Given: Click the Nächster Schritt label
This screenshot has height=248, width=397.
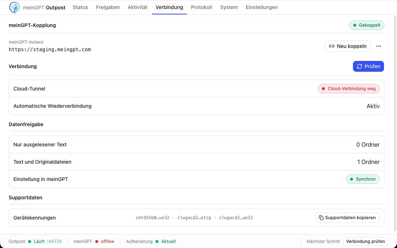Looking at the screenshot, I should (x=323, y=242).
